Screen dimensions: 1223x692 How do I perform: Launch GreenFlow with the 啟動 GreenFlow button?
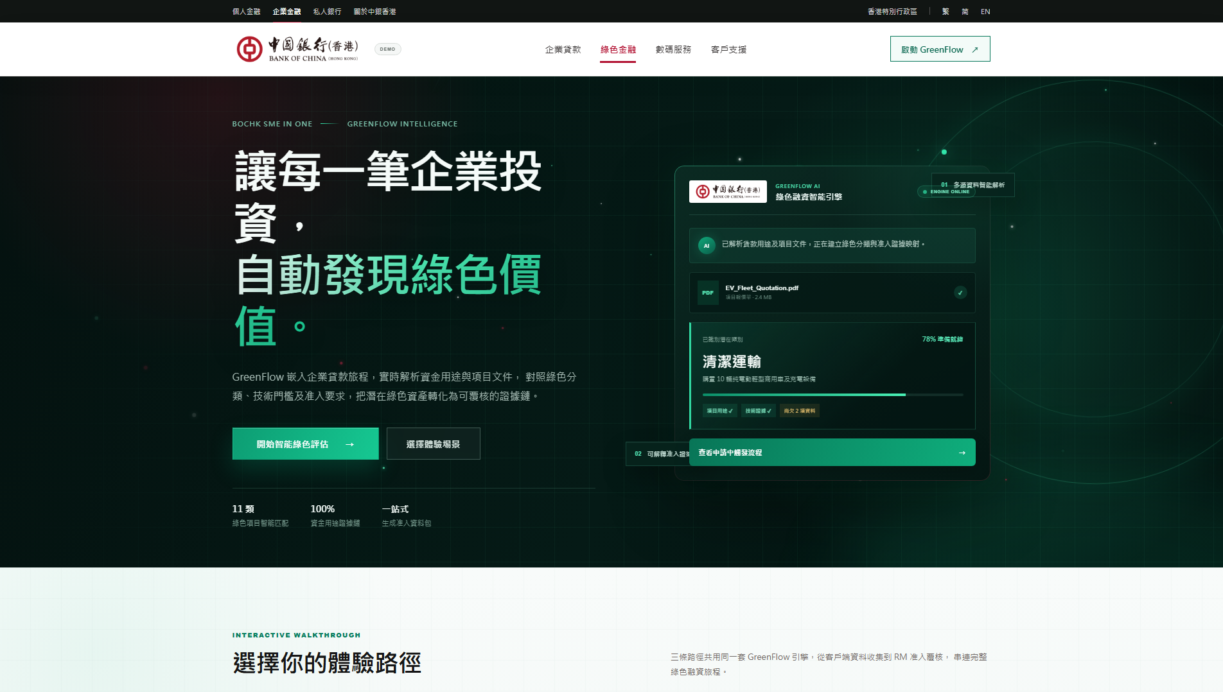click(x=940, y=49)
